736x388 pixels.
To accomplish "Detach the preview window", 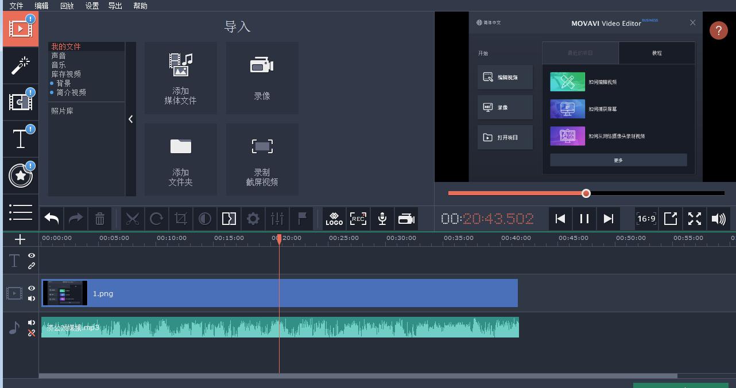I will pos(671,219).
